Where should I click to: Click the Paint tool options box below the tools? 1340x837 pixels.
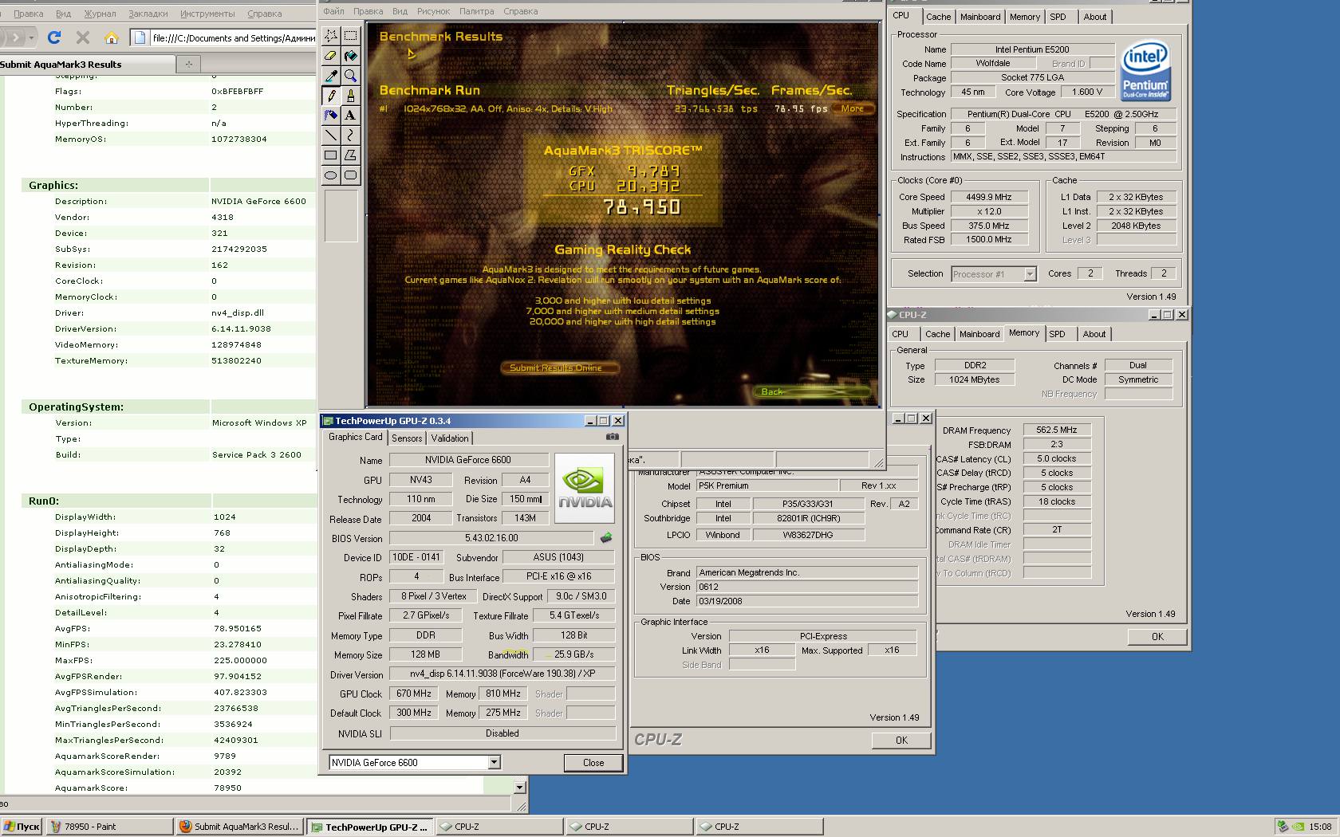coord(341,215)
